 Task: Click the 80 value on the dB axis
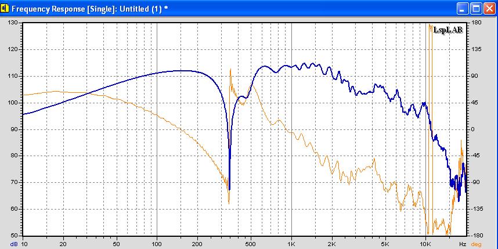16,156
